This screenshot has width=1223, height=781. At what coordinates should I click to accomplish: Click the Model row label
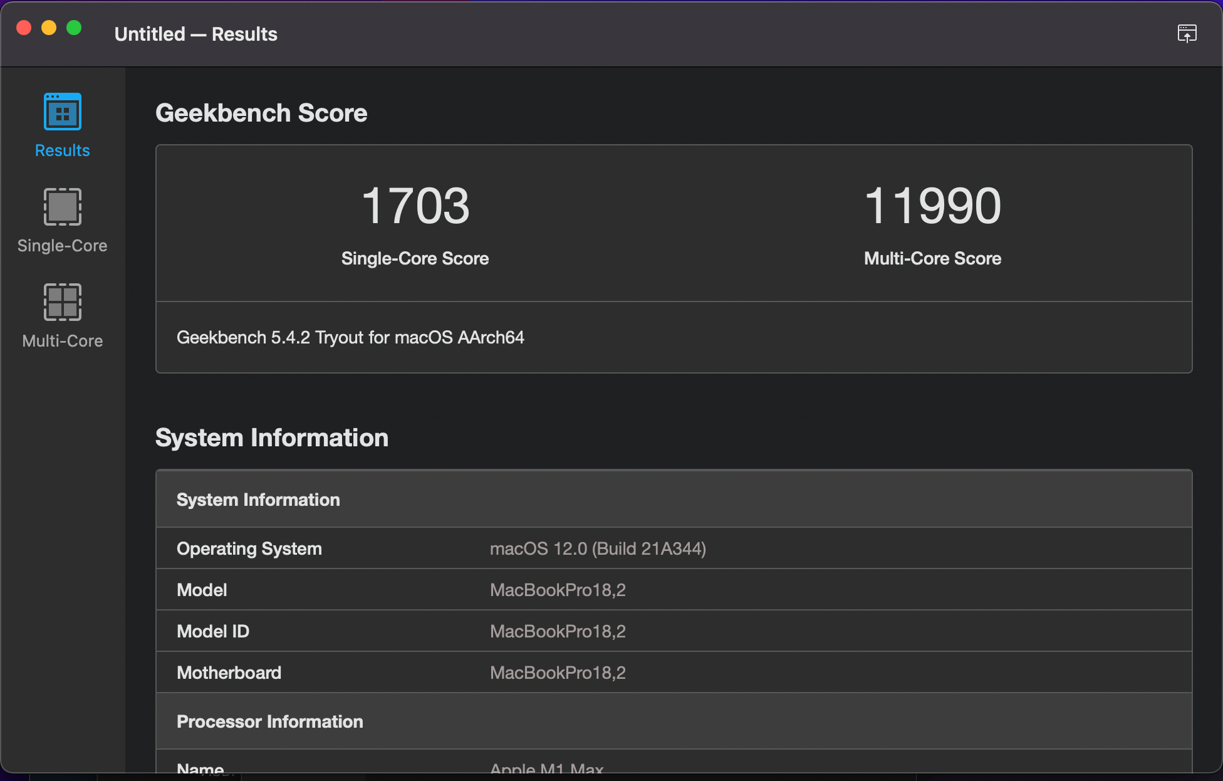click(x=202, y=590)
